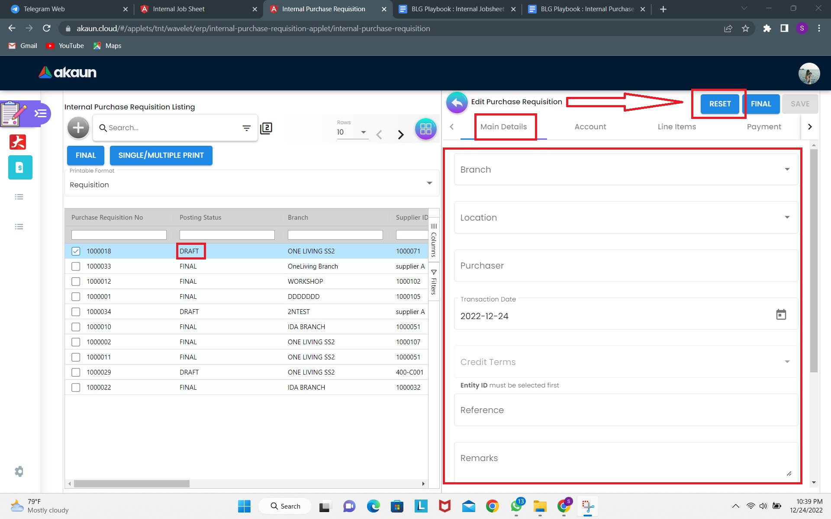Screen dimensions: 831x519
Task: Click the red PDF icon in sidebar
Action: click(18, 142)
